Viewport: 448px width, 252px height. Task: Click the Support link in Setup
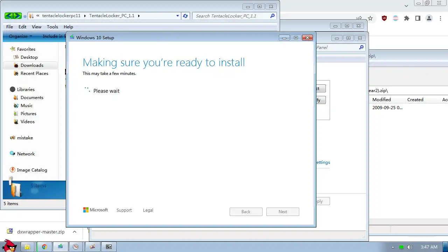coord(124,210)
